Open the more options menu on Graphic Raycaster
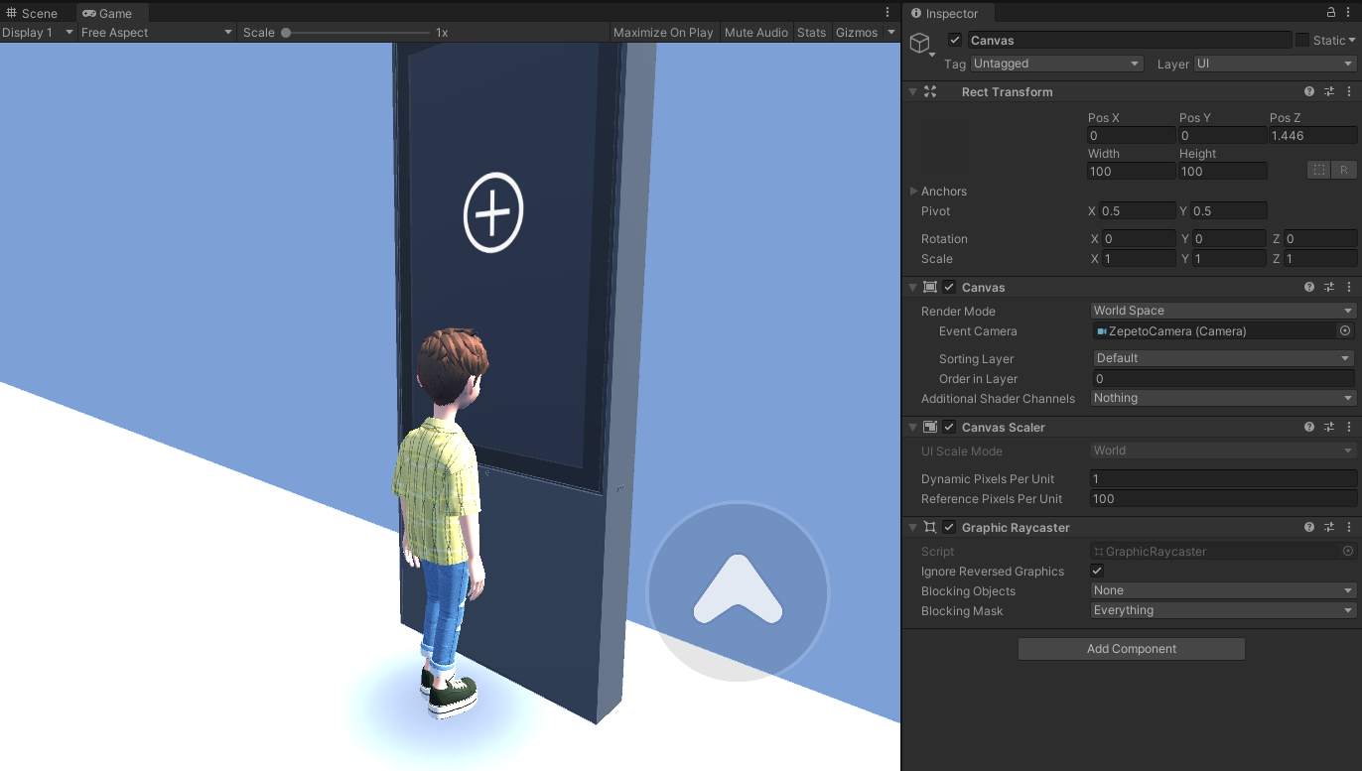 [x=1349, y=527]
